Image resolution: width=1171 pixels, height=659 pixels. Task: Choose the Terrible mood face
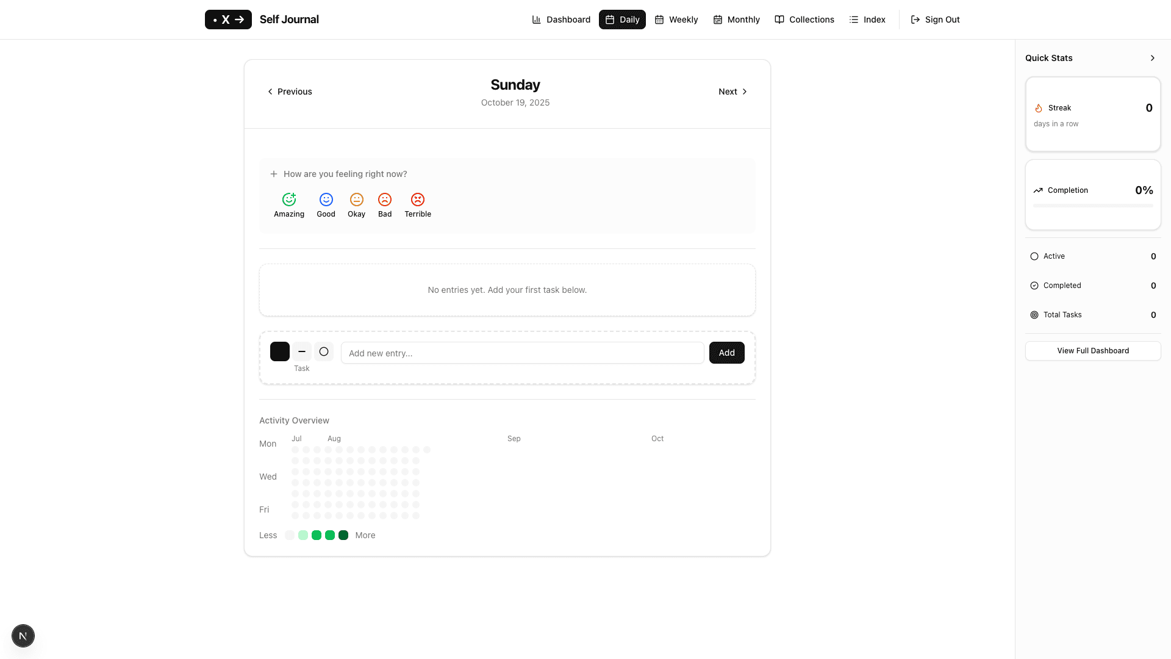pos(418,200)
